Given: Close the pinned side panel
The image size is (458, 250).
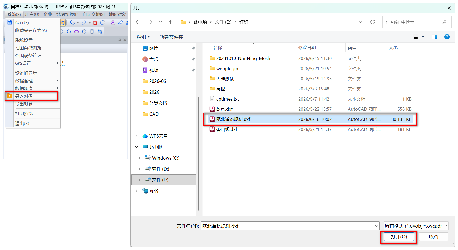Looking at the screenshot, I should (125, 40).
